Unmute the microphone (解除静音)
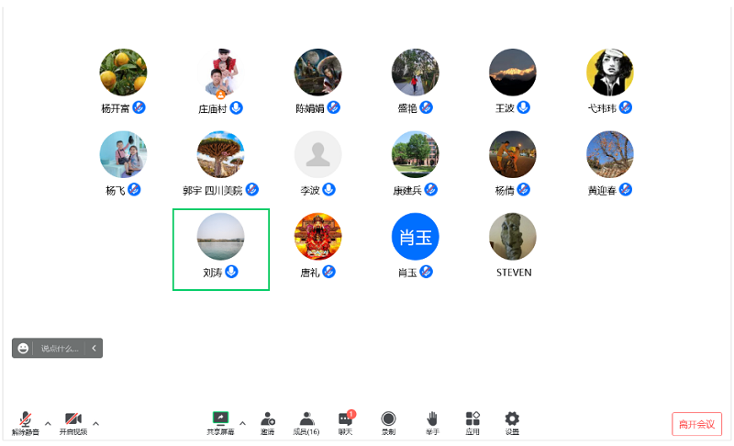Screen dimensions: 734x446 [25, 420]
